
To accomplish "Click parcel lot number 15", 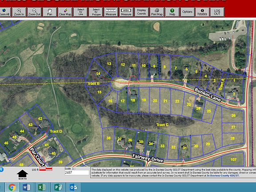I will pyautogui.click(x=100, y=92).
